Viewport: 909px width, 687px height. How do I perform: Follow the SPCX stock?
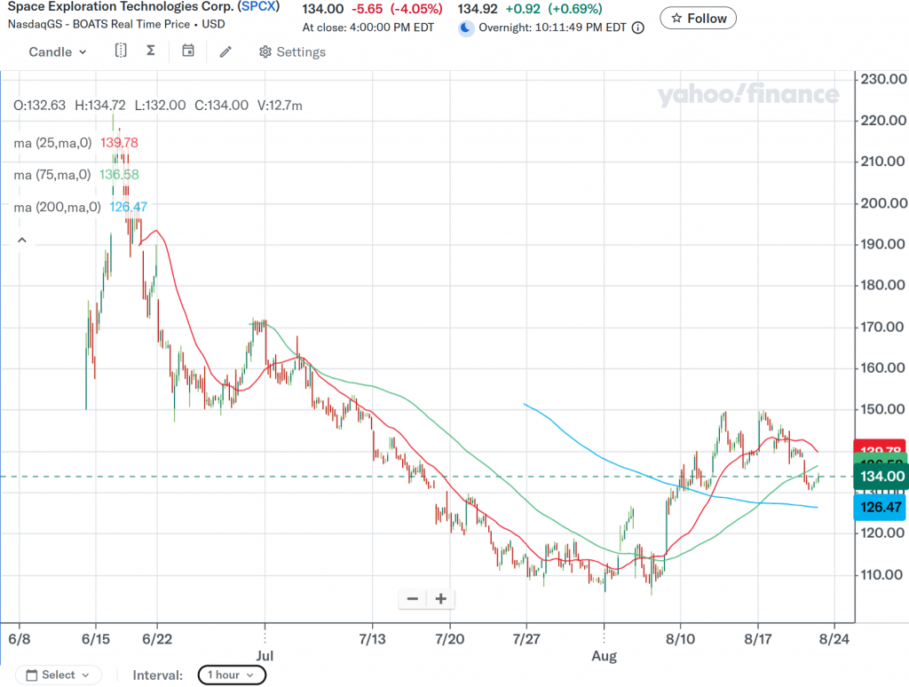coord(698,18)
